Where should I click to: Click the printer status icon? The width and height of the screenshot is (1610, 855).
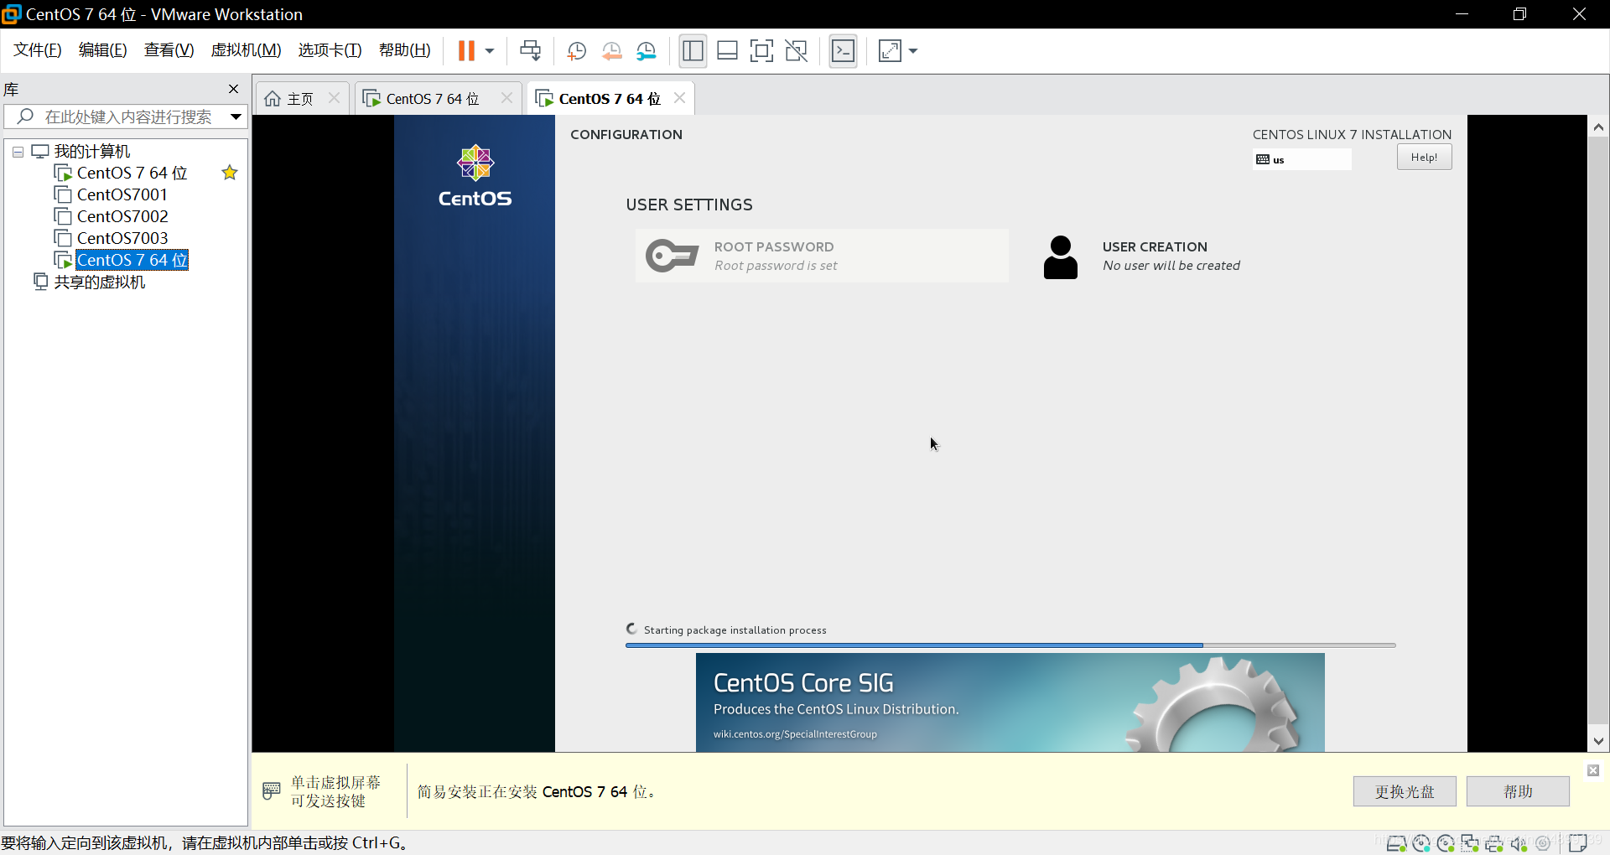coord(1494,843)
